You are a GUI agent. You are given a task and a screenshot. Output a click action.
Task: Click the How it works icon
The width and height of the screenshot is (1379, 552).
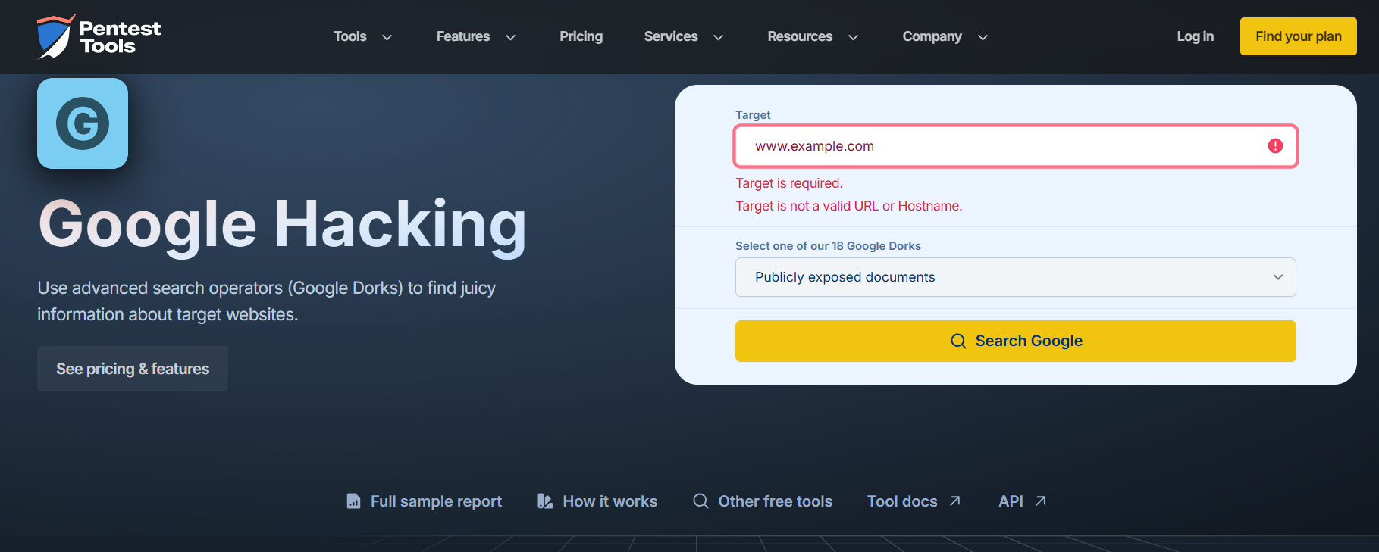[545, 501]
